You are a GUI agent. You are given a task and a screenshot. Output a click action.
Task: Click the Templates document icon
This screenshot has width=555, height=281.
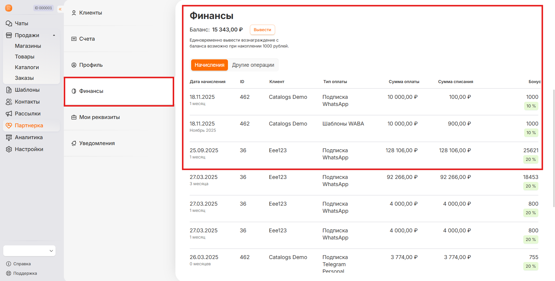(x=9, y=90)
